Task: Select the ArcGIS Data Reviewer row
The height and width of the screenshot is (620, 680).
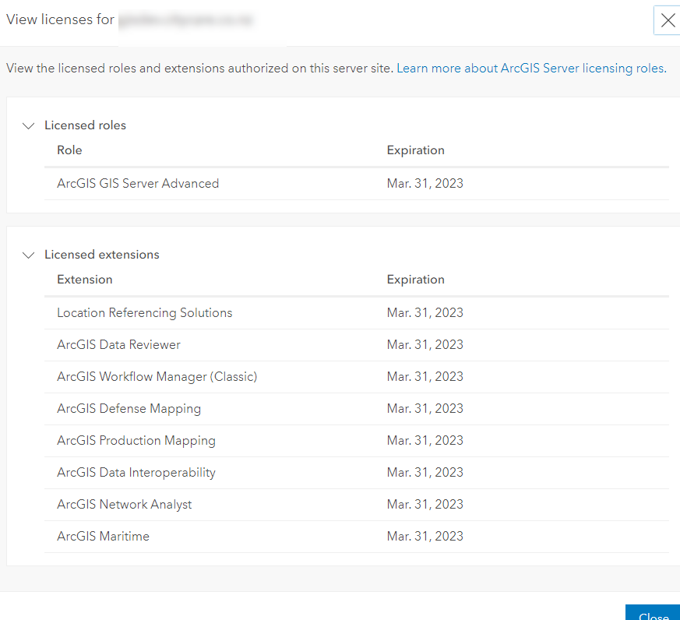Action: pyautogui.click(x=118, y=345)
